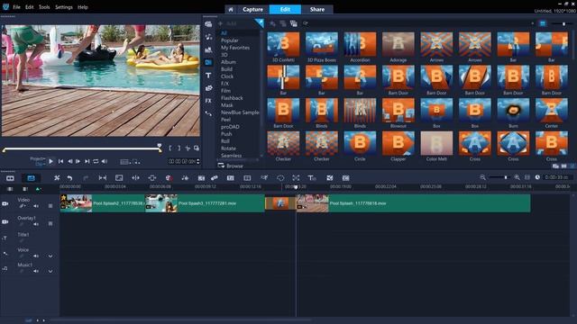The height and width of the screenshot is (324, 577).
Task: Mute the Voice track audio
Action: (36, 256)
